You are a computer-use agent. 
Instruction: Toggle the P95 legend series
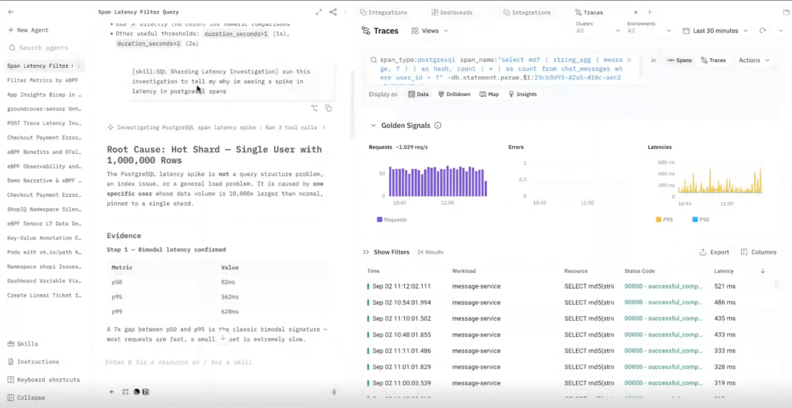[x=664, y=220]
